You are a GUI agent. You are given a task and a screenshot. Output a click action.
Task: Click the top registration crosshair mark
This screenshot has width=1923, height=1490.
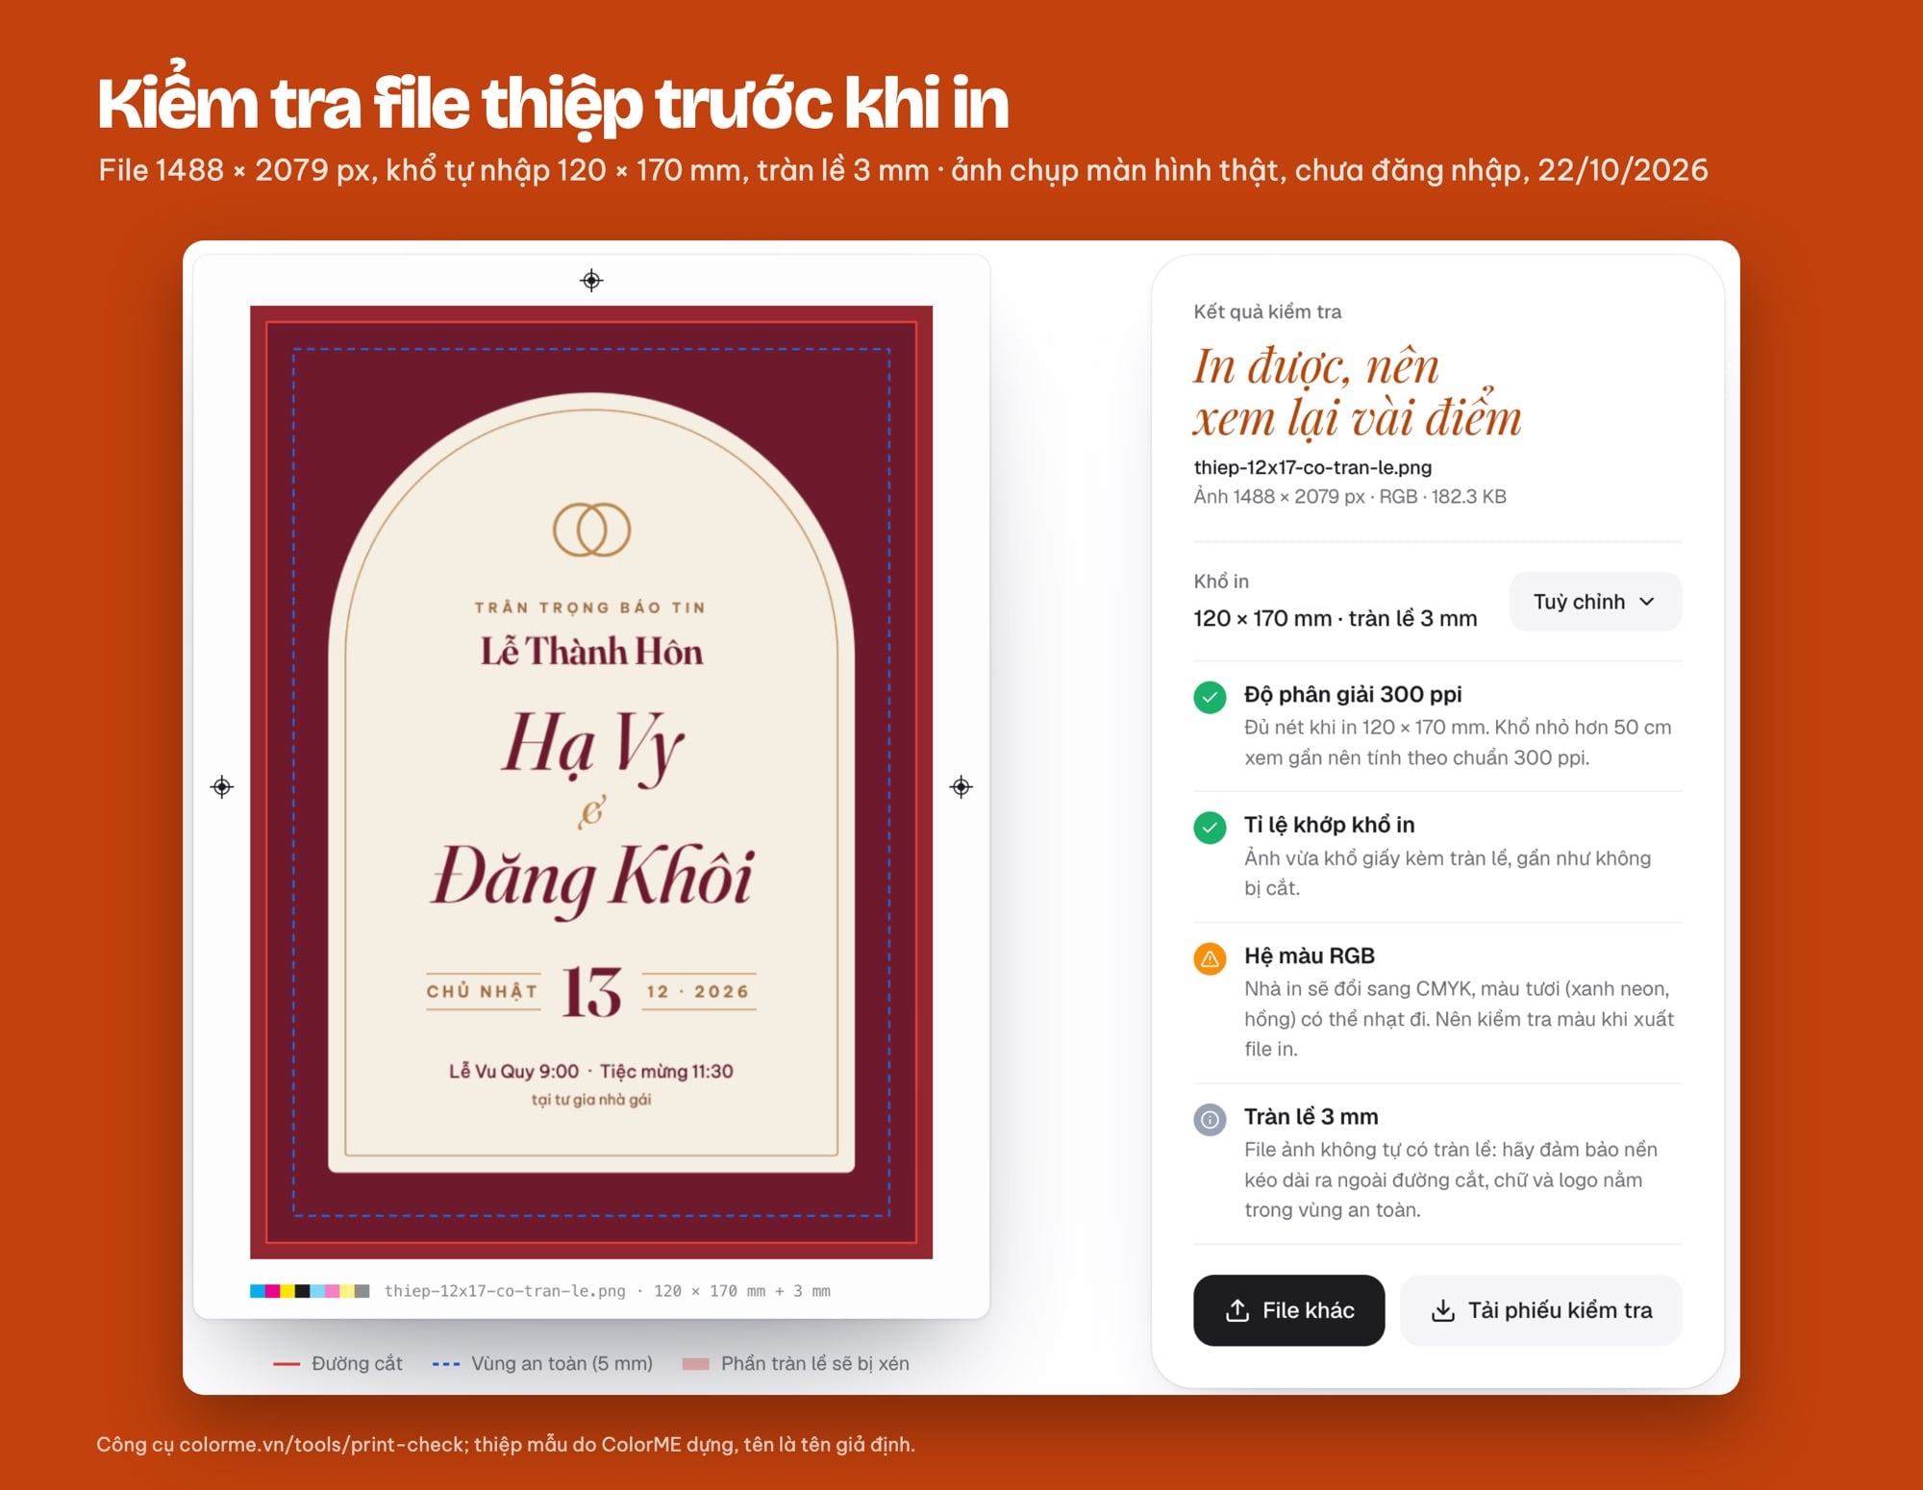pyautogui.click(x=591, y=280)
